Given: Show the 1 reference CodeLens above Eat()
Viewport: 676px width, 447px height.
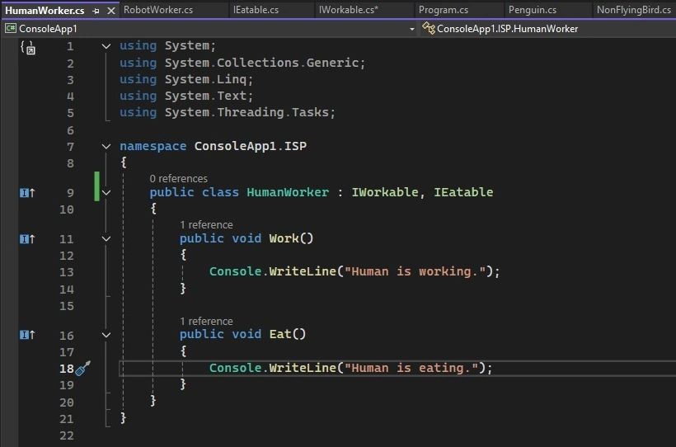Looking at the screenshot, I should (206, 322).
